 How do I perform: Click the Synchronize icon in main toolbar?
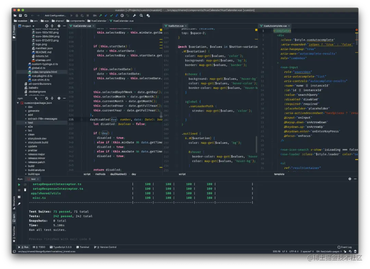[x=26, y=15]
